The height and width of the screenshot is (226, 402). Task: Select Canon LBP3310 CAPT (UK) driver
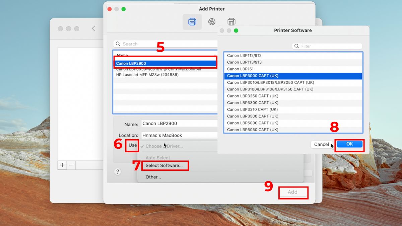(x=293, y=109)
